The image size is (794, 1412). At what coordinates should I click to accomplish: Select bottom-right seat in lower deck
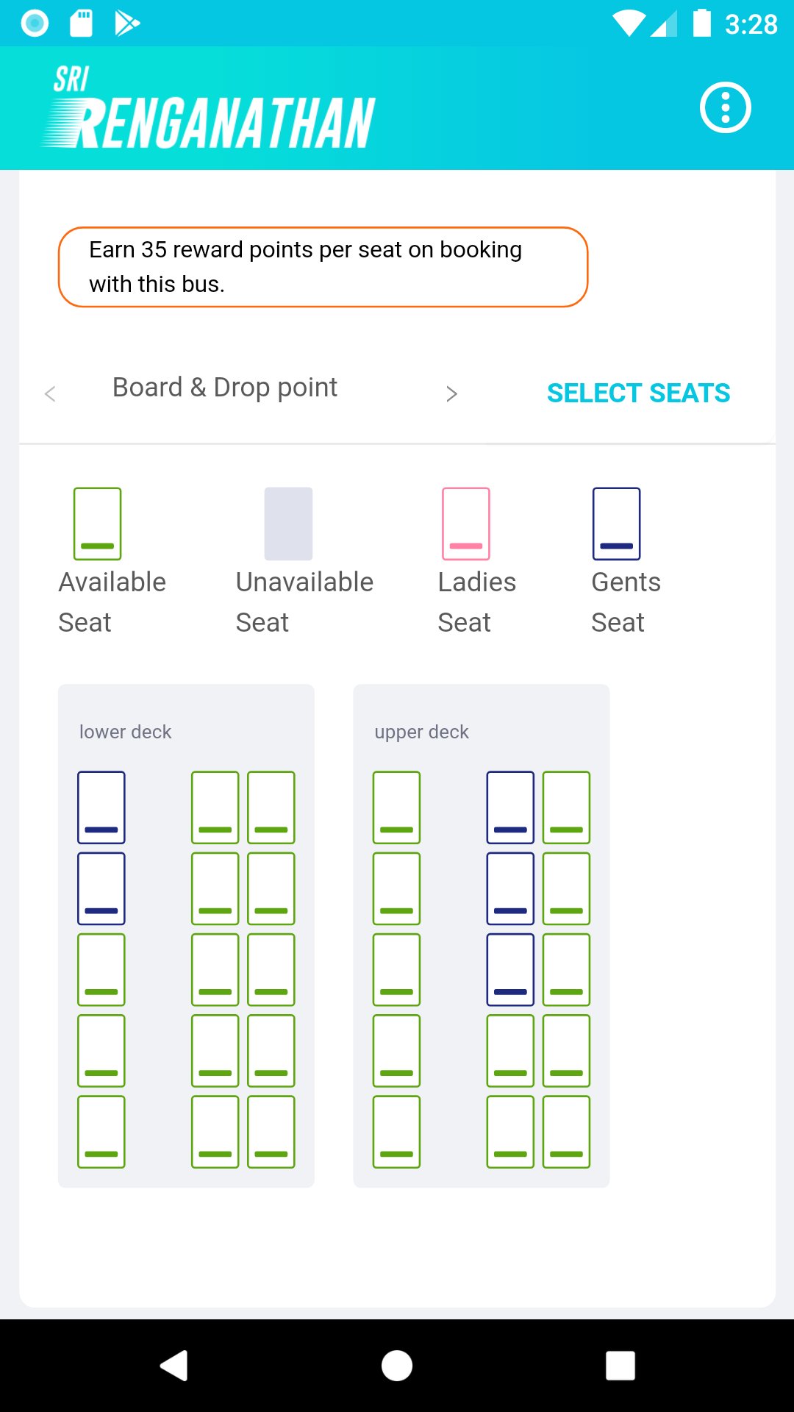(271, 1132)
